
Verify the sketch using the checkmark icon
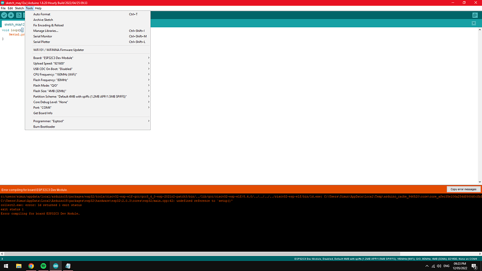pyautogui.click(x=4, y=15)
